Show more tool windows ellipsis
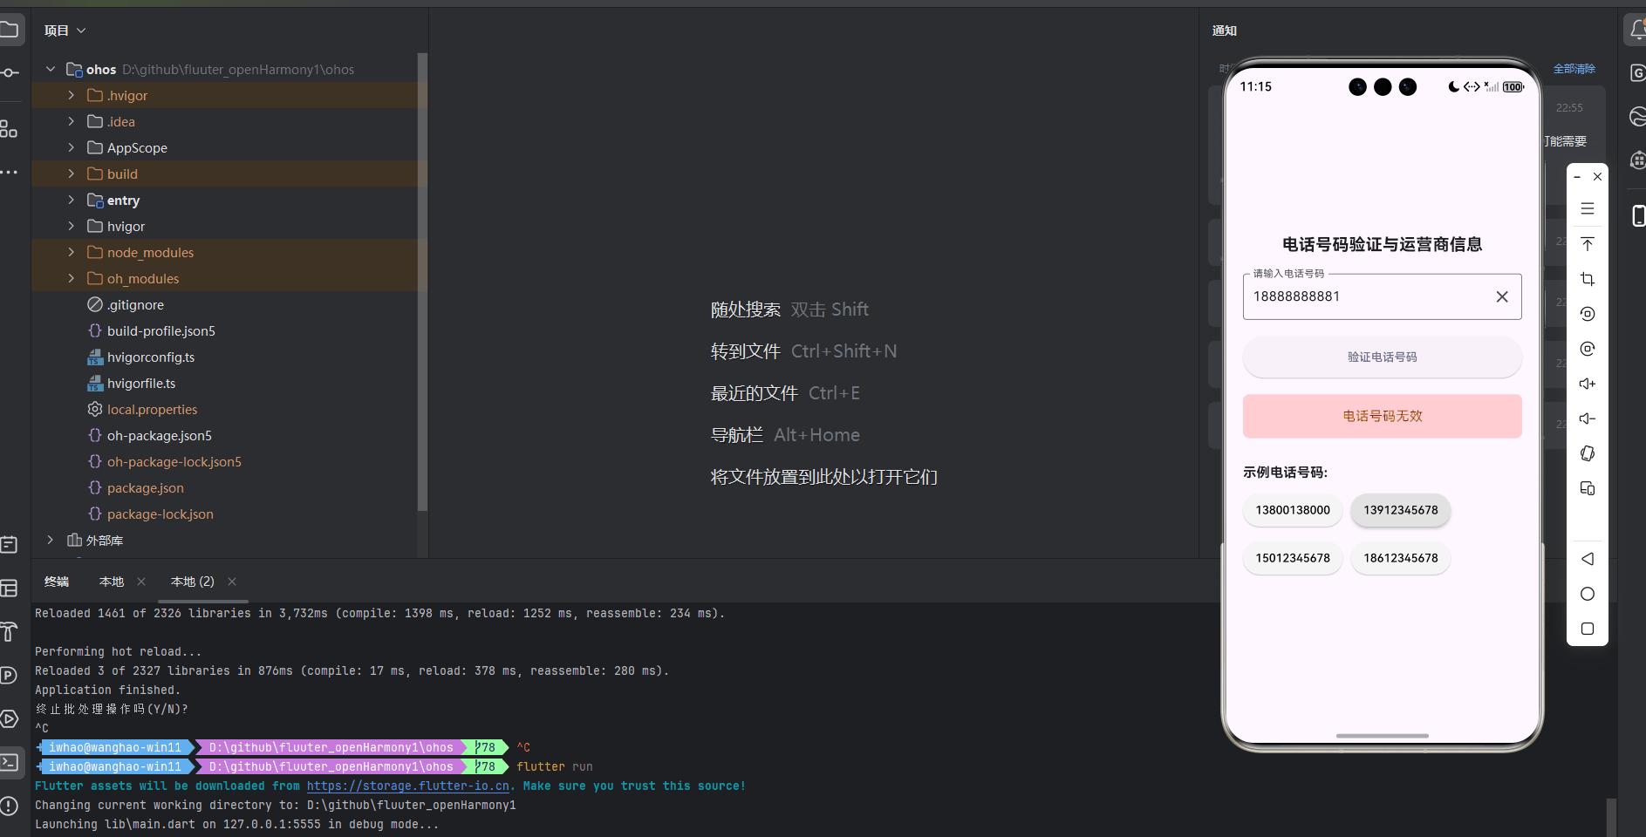Screen dimensions: 1646x837 [9, 173]
